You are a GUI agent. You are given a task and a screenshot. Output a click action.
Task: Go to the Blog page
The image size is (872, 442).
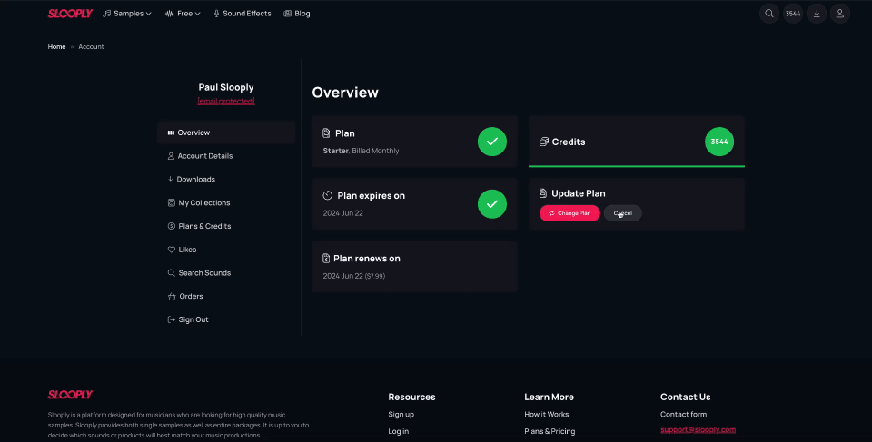click(297, 14)
